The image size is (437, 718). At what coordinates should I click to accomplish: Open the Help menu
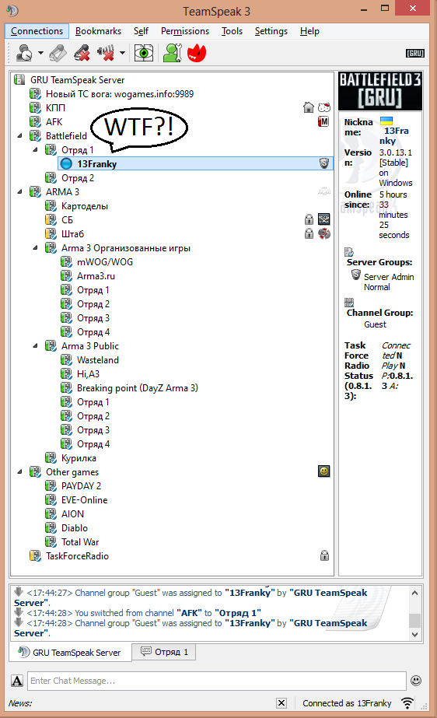[309, 31]
